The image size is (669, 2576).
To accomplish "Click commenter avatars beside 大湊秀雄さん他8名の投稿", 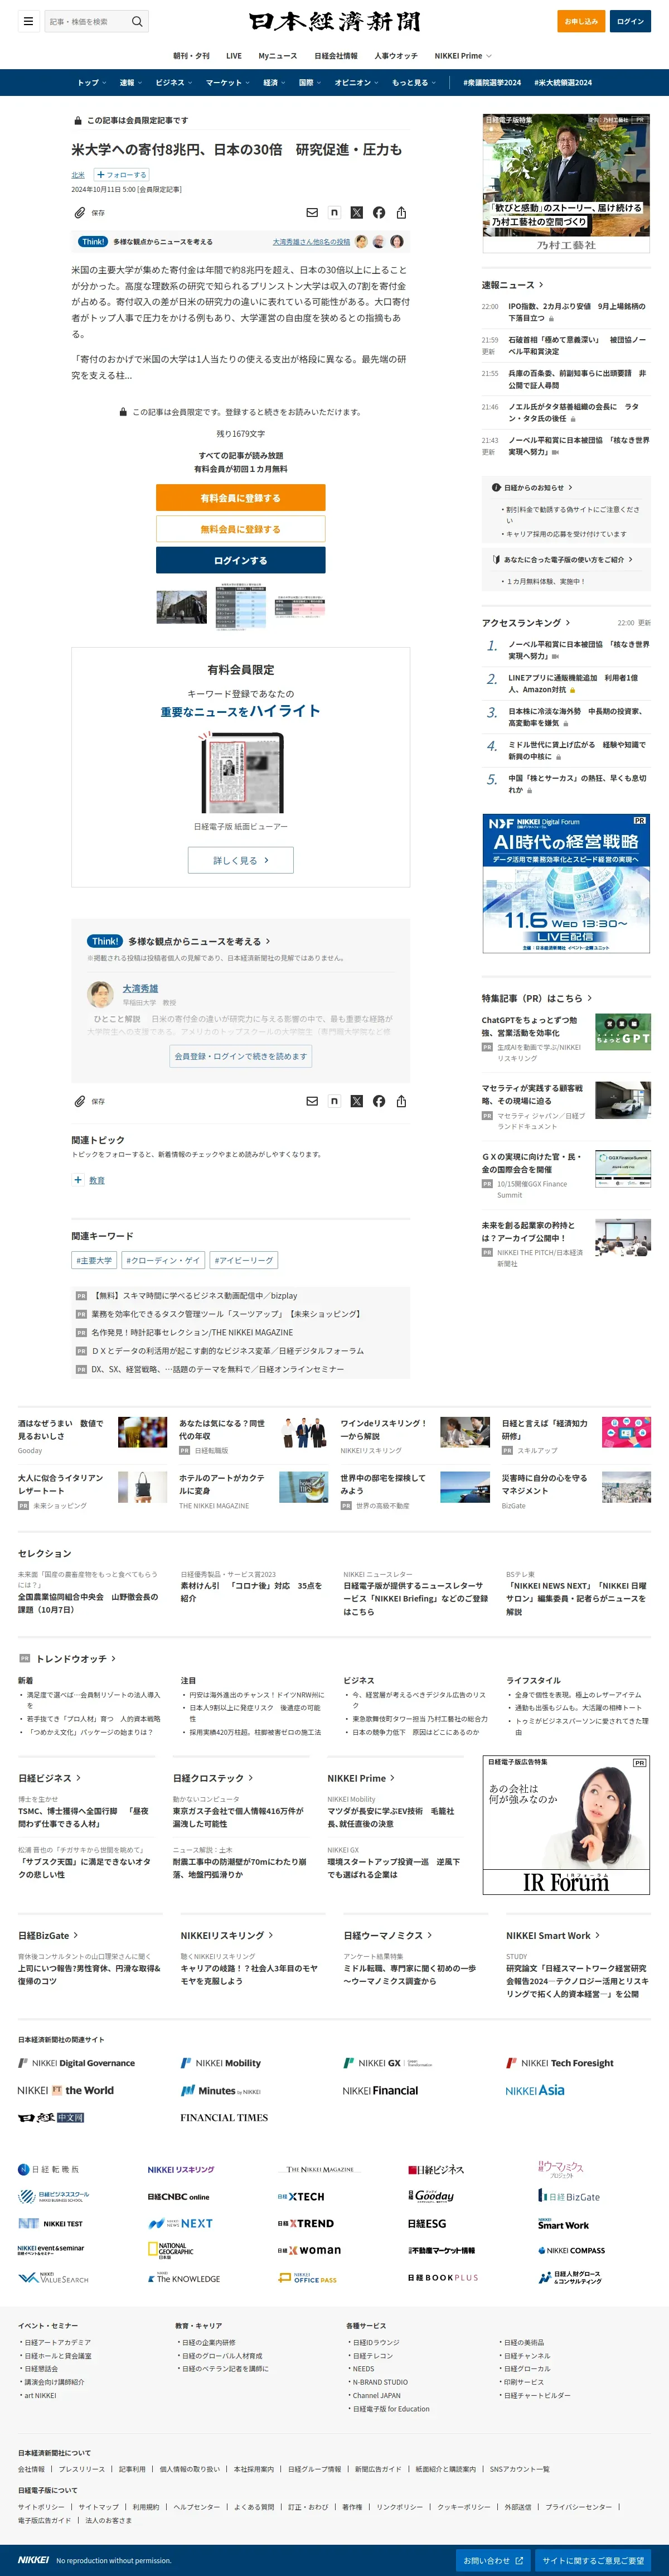I will (379, 241).
